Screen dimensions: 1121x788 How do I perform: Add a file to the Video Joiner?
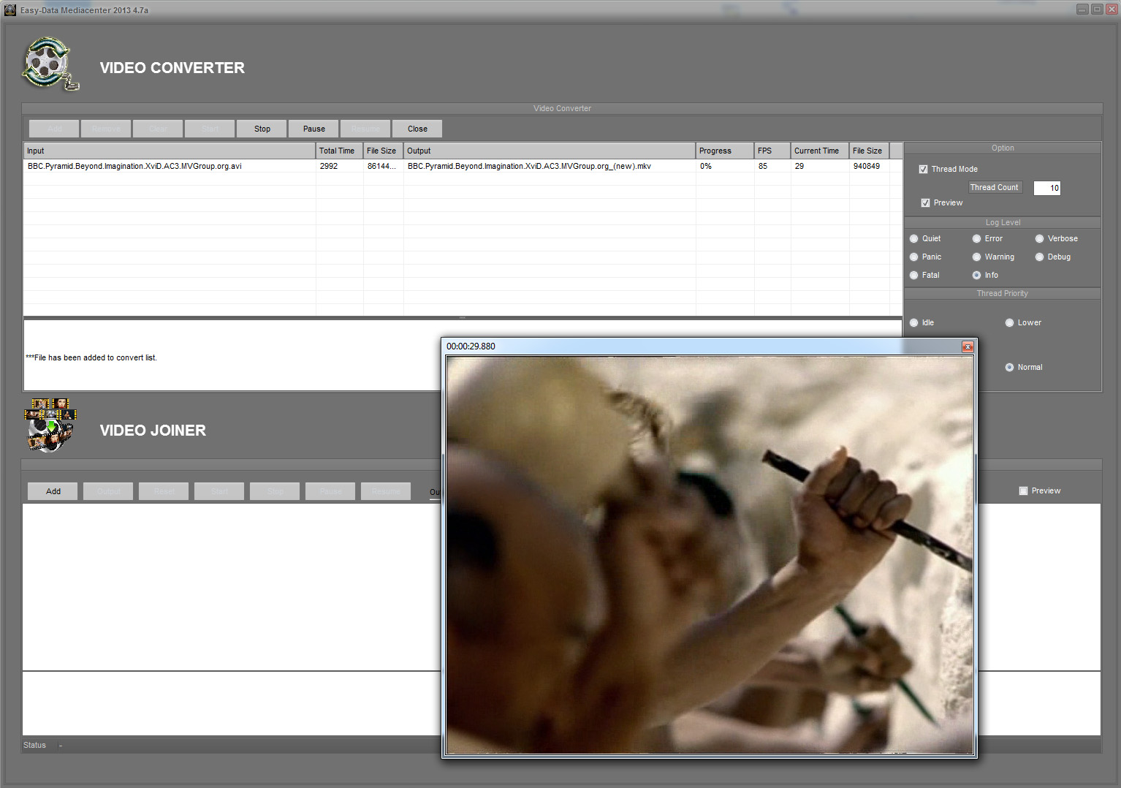point(53,491)
